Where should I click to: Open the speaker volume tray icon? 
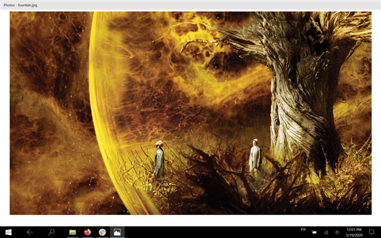pos(337,232)
